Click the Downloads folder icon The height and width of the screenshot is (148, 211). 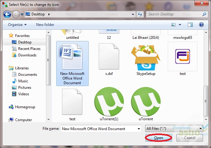14,55
